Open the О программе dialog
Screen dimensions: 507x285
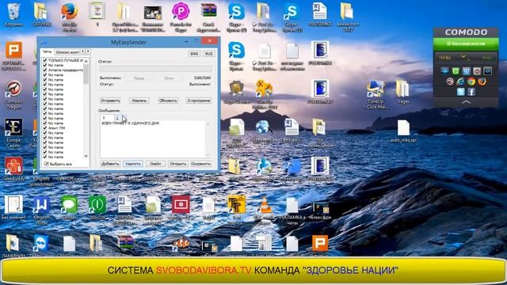click(x=199, y=101)
